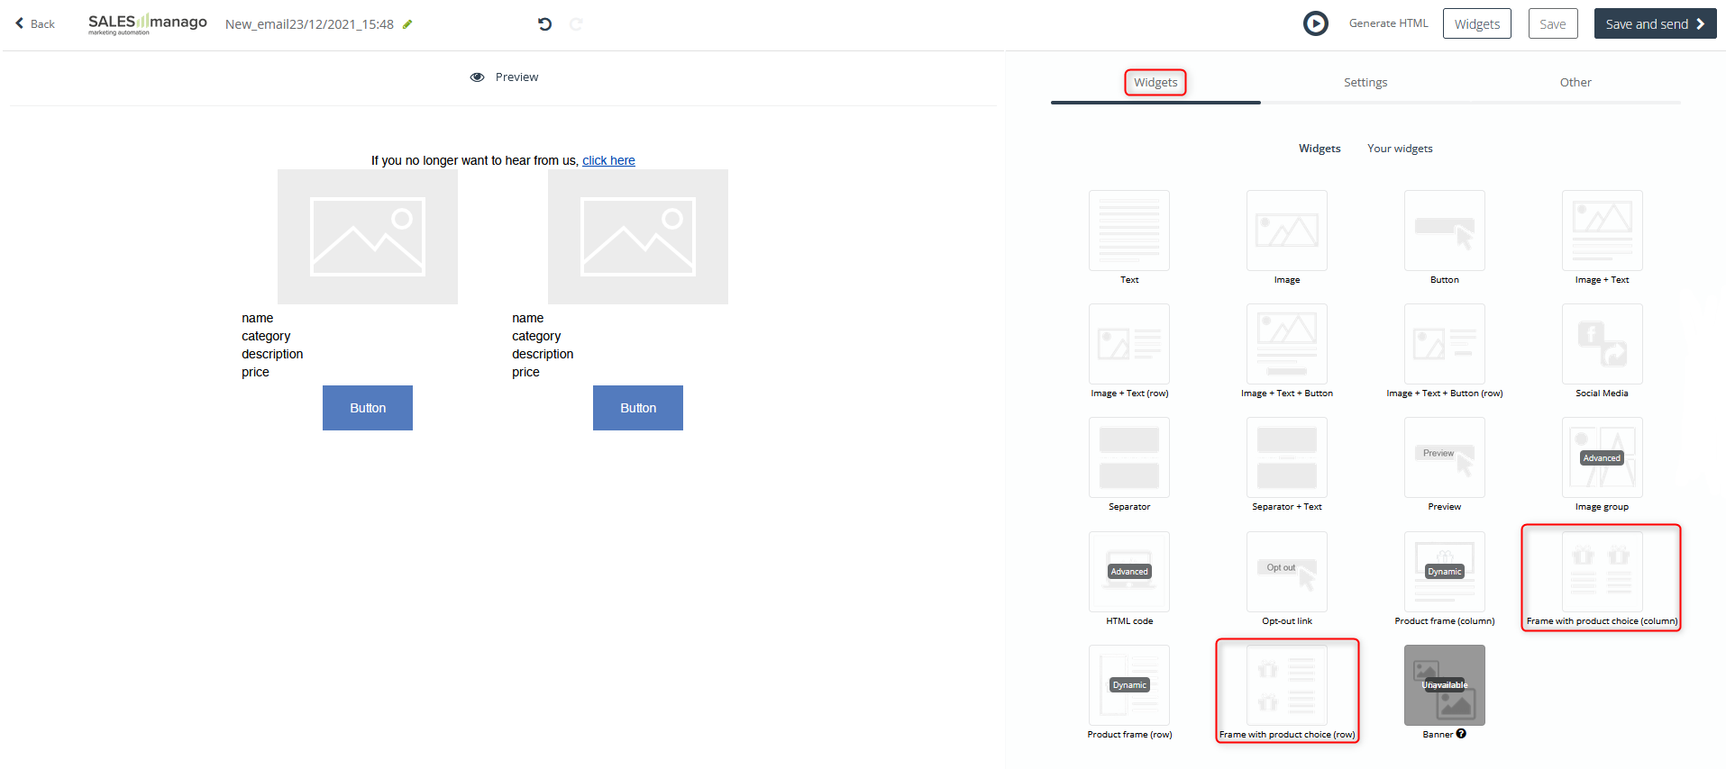Select the unavailable Banner widget
Image resolution: width=1726 pixels, height=769 pixels.
point(1445,685)
